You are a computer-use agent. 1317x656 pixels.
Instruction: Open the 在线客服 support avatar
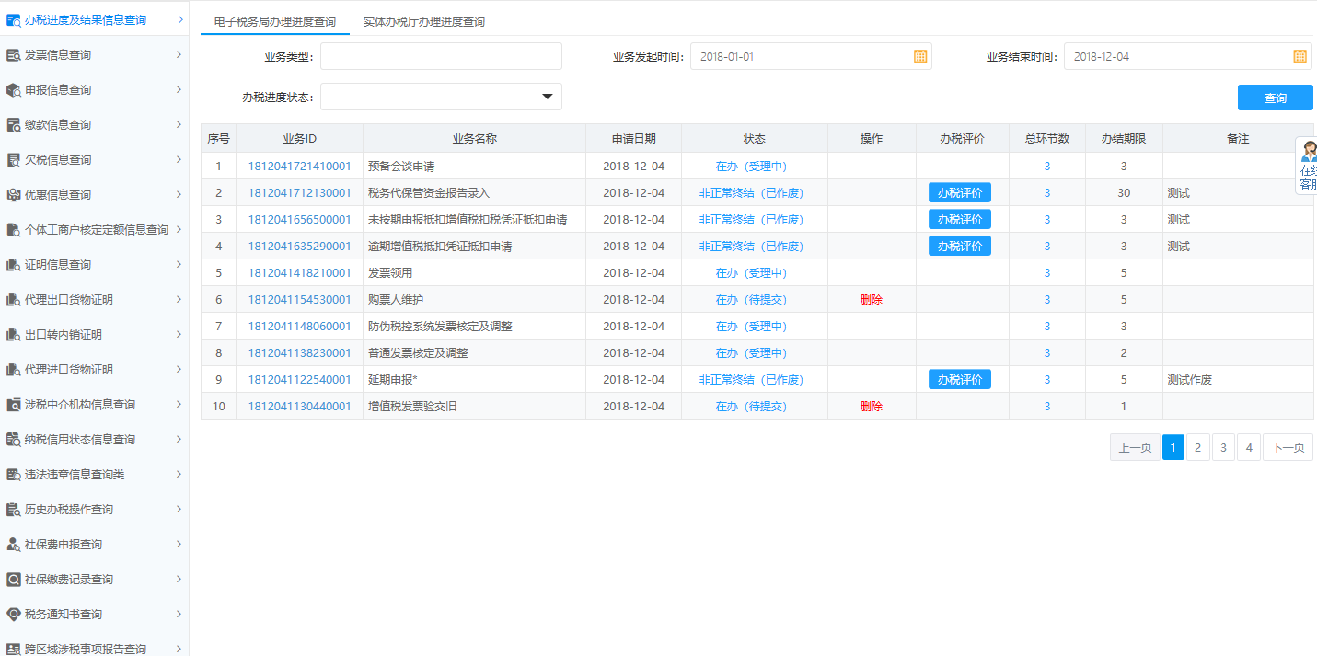coord(1308,153)
